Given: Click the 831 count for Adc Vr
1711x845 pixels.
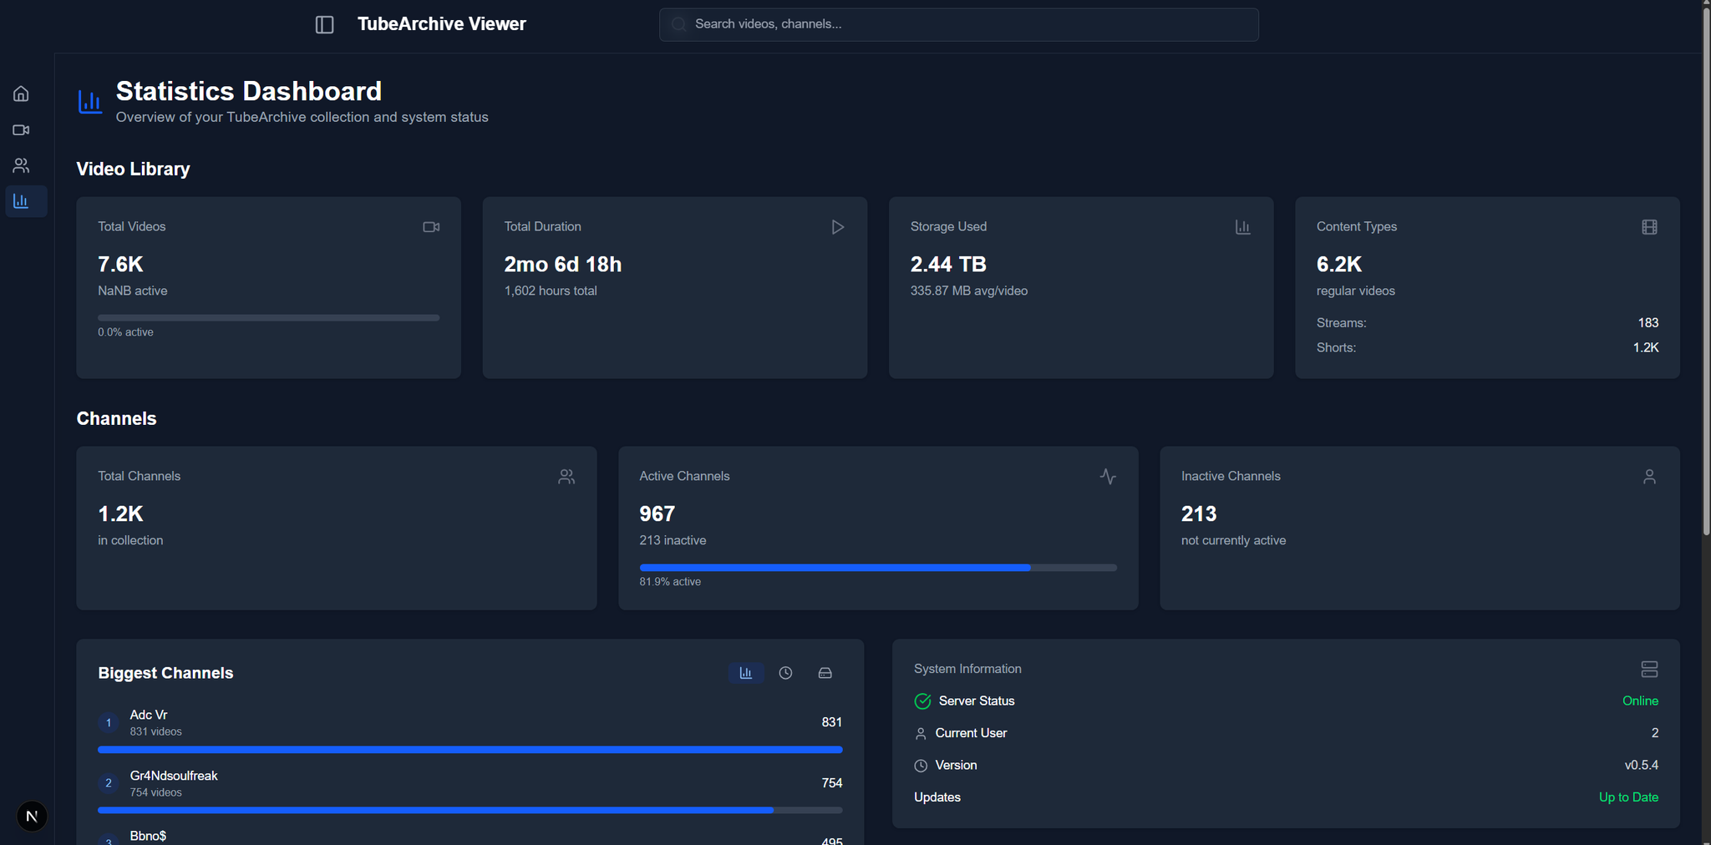Looking at the screenshot, I should pyautogui.click(x=831, y=723).
